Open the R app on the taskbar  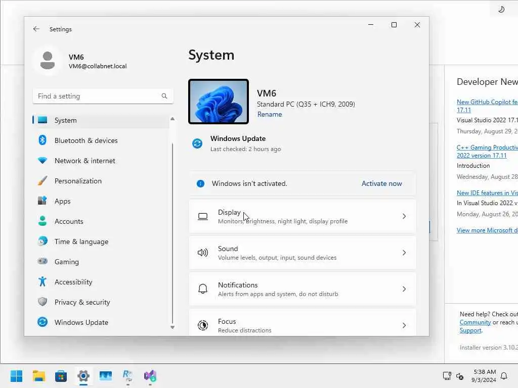128,376
